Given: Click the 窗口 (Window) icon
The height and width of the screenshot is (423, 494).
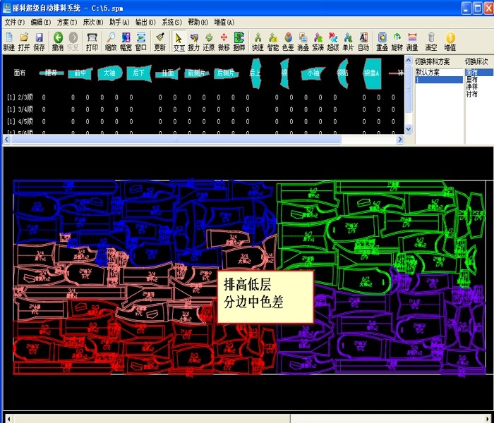Looking at the screenshot, I should pos(141,41).
